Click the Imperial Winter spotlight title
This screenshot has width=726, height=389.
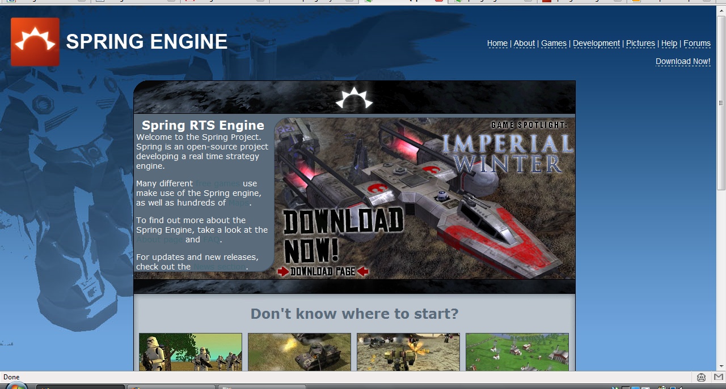[x=508, y=153]
